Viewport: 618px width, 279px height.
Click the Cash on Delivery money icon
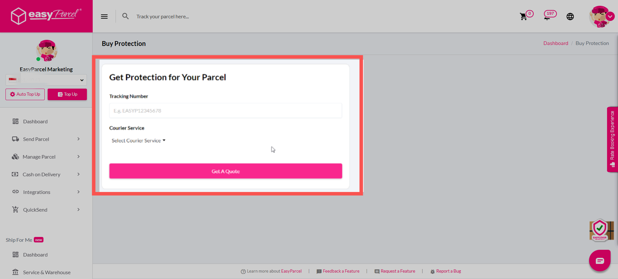pos(15,174)
